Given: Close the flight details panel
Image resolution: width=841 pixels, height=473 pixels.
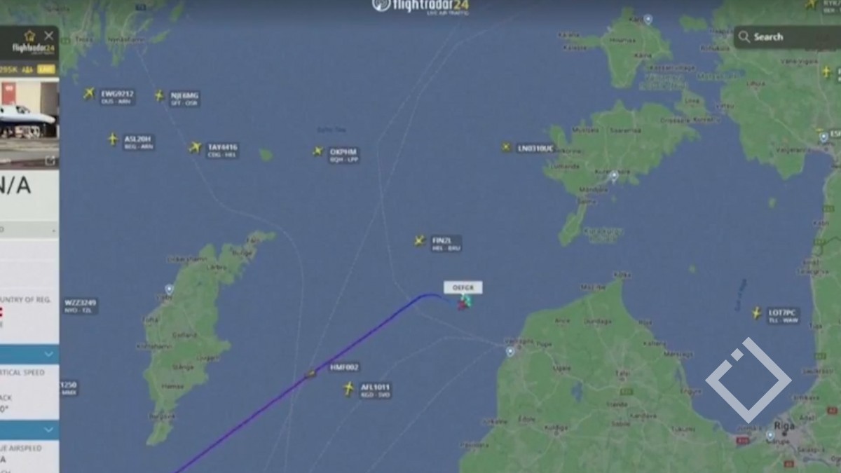Looking at the screenshot, I should click(49, 35).
